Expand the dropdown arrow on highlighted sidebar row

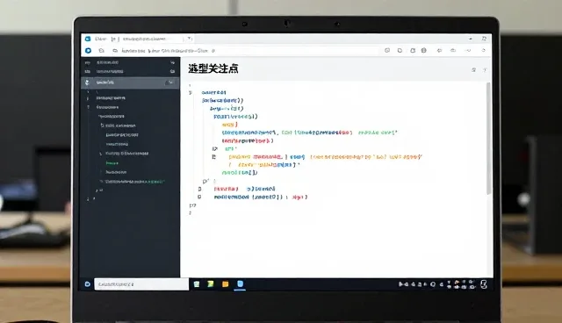(170, 83)
